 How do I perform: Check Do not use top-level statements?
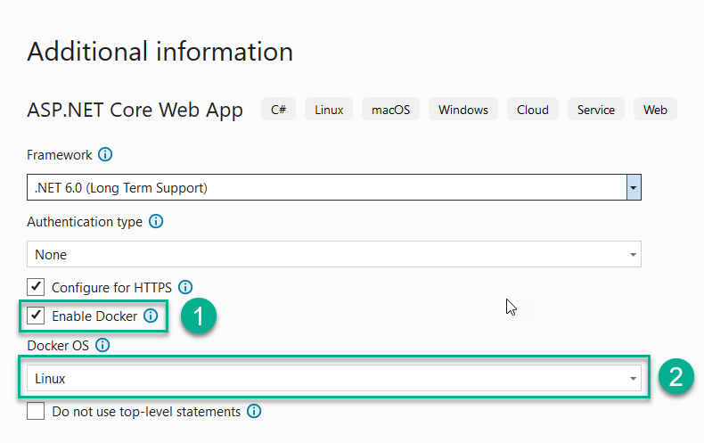[36, 411]
